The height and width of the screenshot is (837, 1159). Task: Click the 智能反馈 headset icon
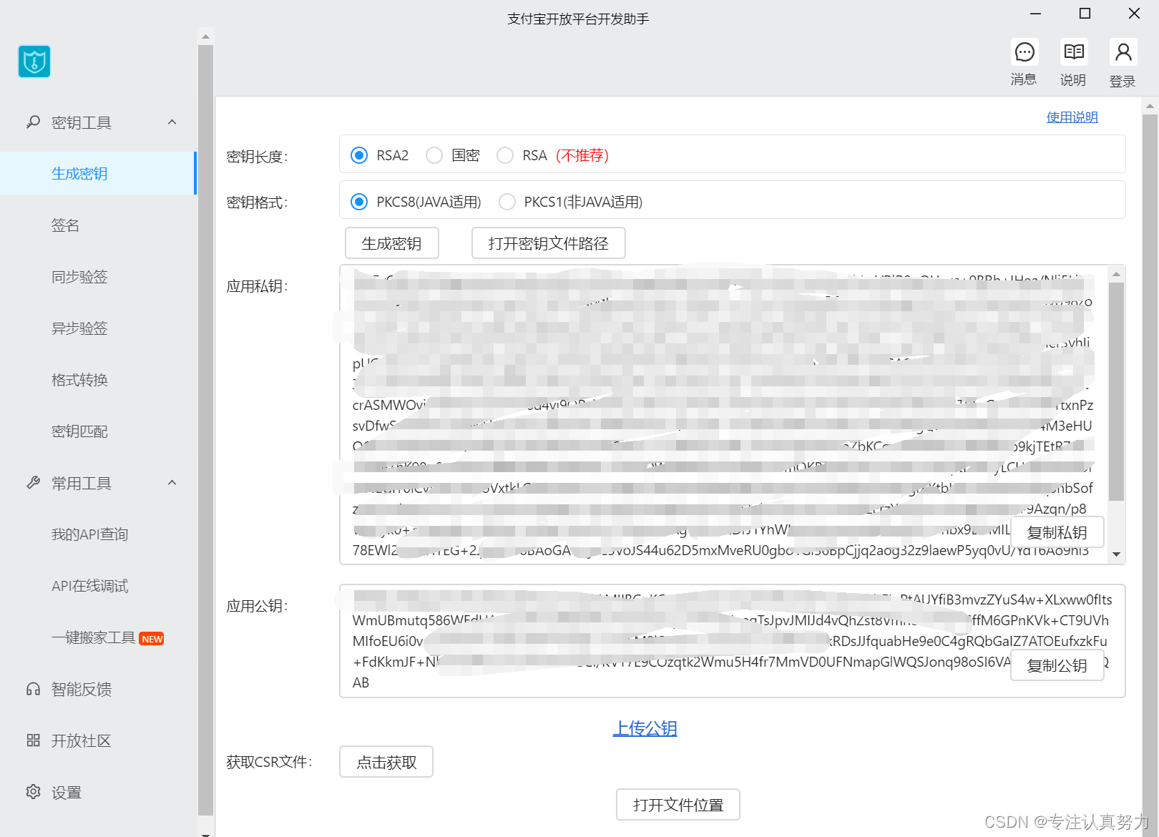click(x=33, y=689)
